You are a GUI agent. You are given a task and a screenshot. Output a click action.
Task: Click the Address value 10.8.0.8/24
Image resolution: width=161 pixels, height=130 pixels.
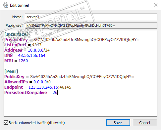39,50
